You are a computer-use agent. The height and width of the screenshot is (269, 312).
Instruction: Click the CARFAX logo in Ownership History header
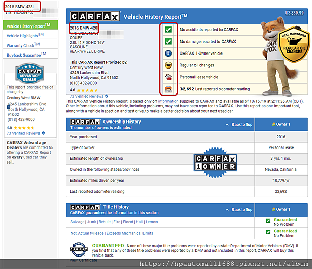85,122
